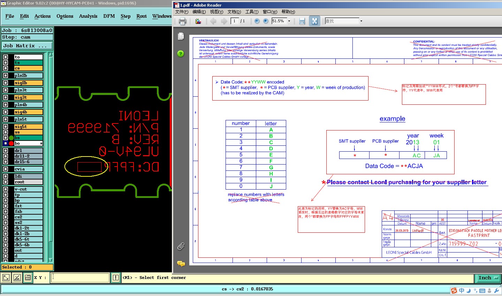
Task: Select the fit one full page icon
Action: tap(314, 21)
